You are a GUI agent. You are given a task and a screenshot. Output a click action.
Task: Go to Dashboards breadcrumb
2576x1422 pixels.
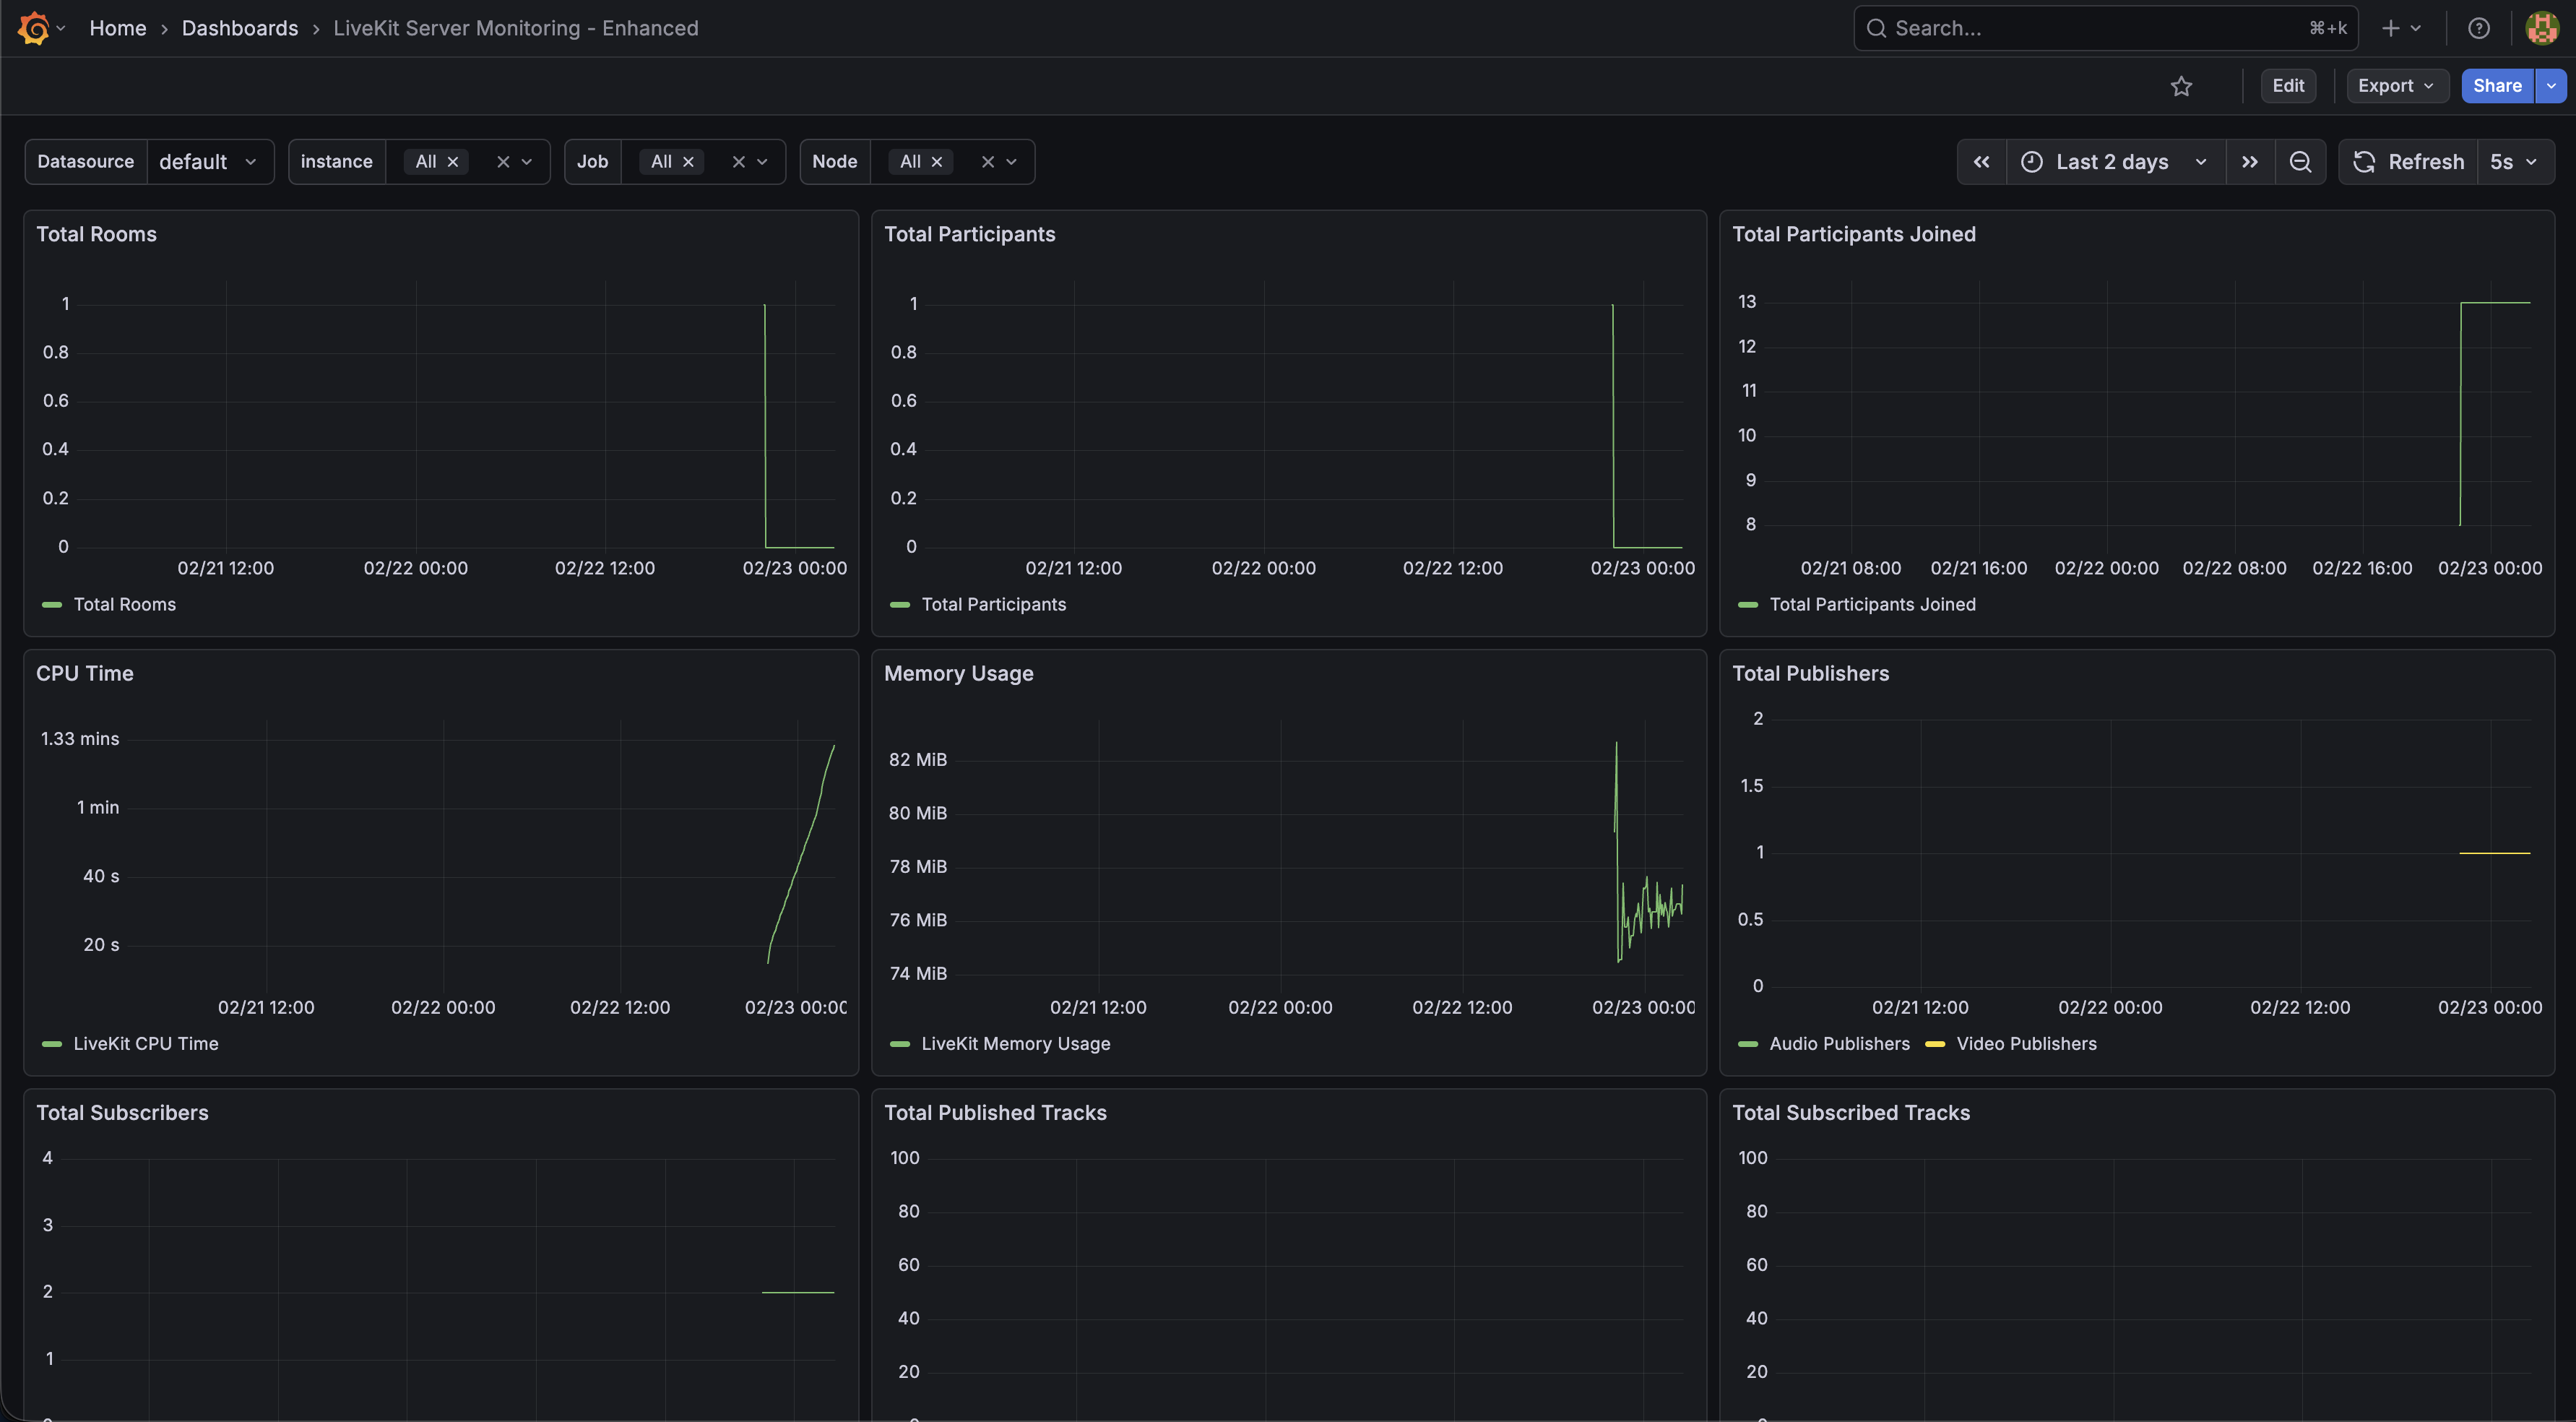pos(240,28)
